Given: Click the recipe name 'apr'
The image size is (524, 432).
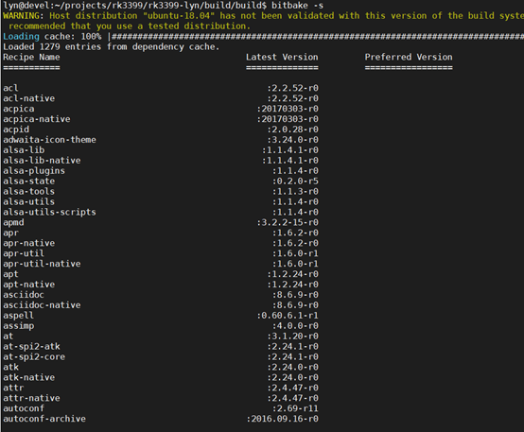Looking at the screenshot, I should (x=10, y=233).
